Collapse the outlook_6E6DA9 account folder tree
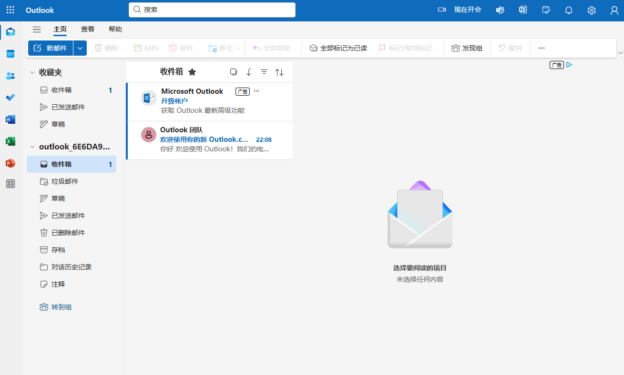Viewport: 624px width, 375px height. point(32,147)
